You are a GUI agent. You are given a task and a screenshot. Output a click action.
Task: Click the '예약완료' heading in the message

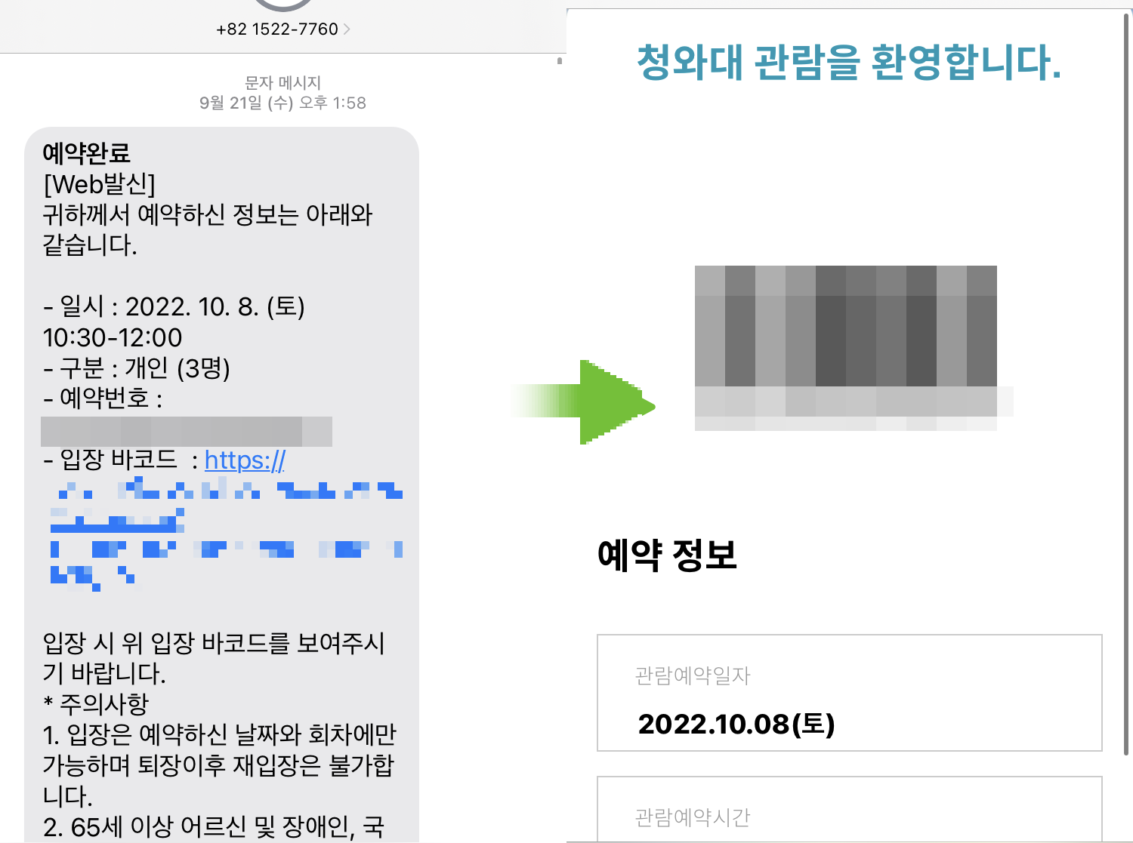pos(86,153)
